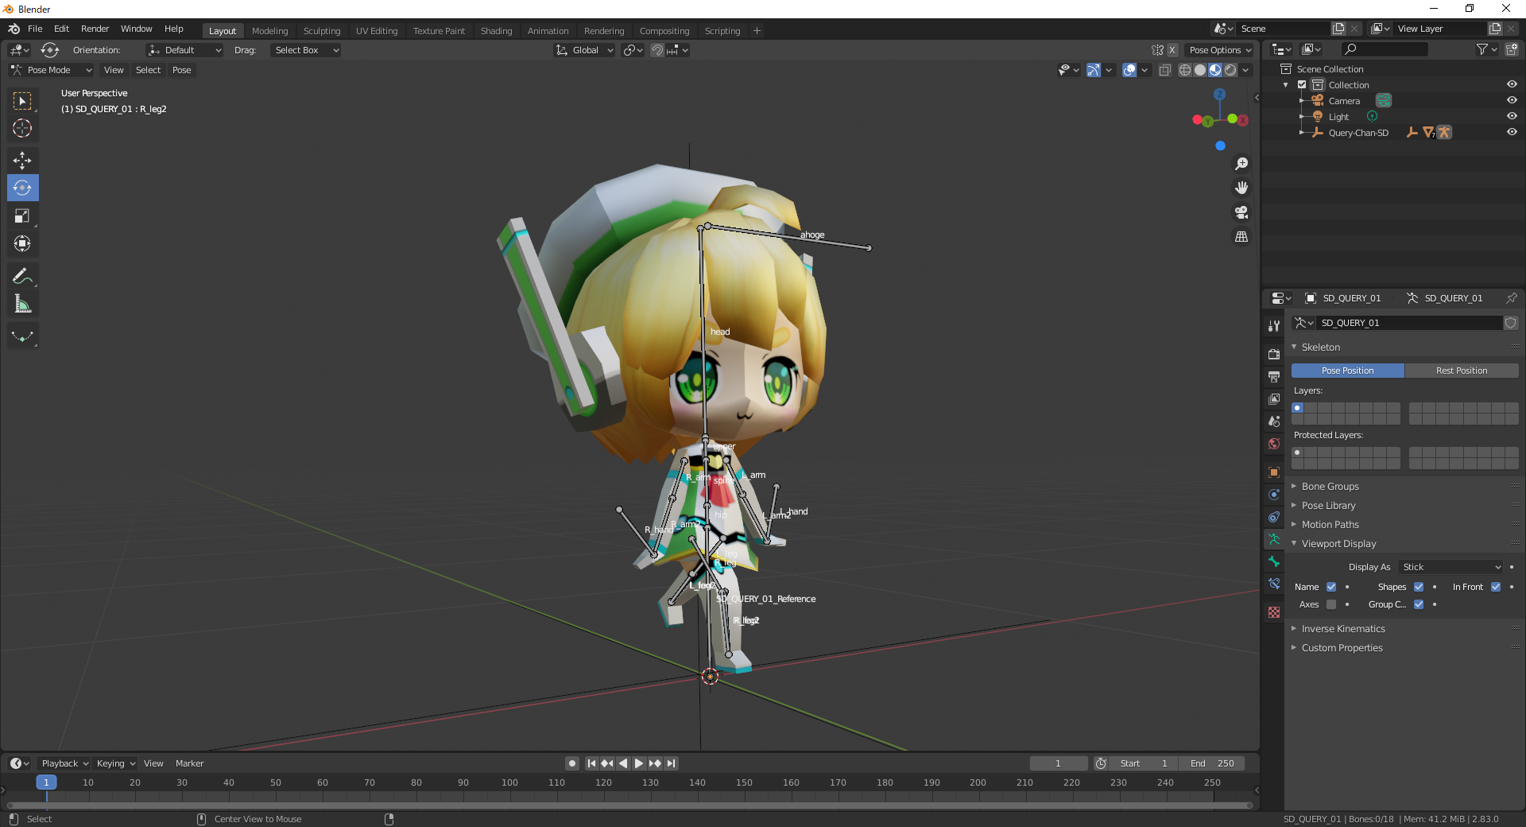The image size is (1526, 827).
Task: Click the Rest Position button
Action: tap(1462, 371)
